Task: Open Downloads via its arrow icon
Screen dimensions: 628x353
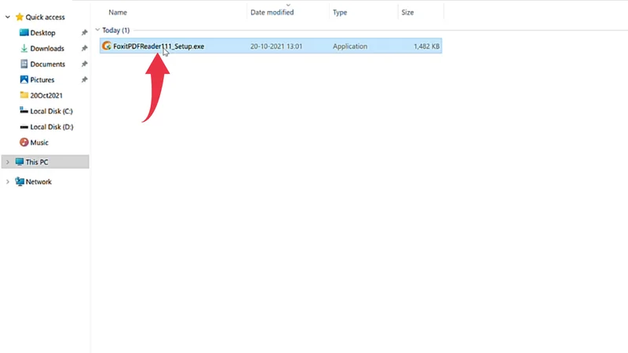Action: click(24, 49)
